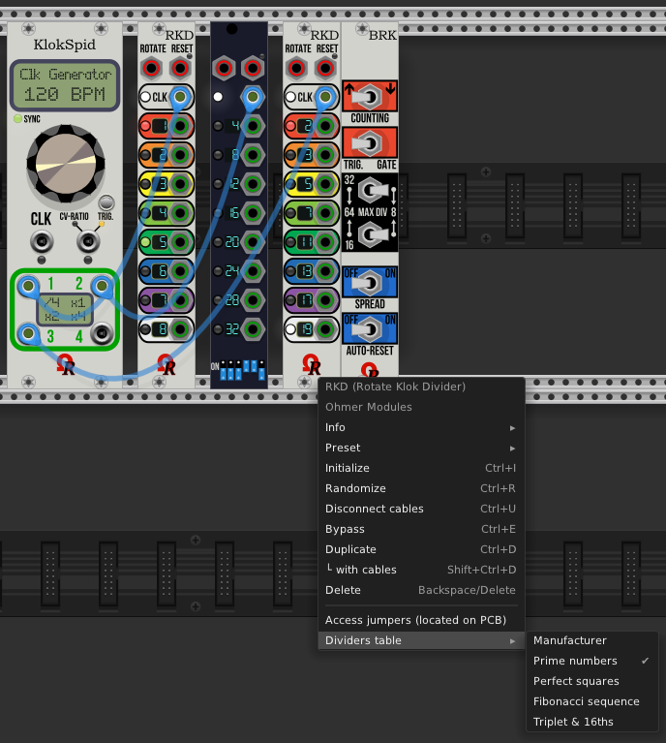
Task: Click the KlokSpid CV-RATIO TRIG input jack
Action: click(88, 241)
